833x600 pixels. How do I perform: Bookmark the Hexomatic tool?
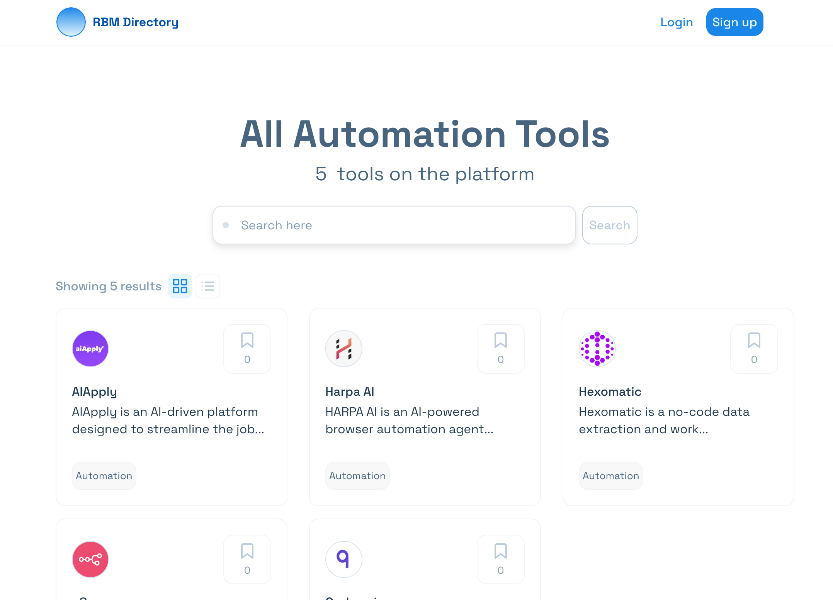point(754,349)
